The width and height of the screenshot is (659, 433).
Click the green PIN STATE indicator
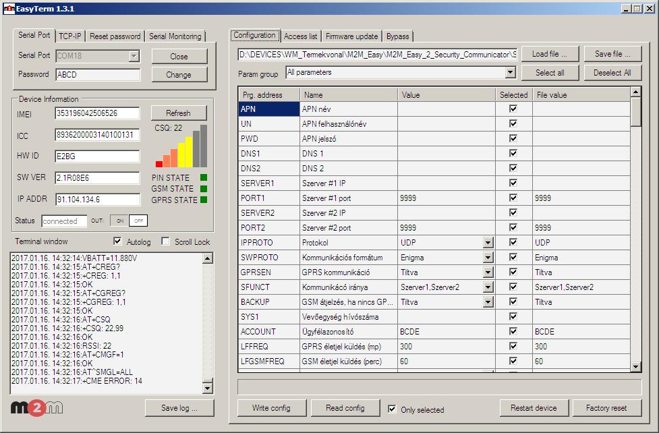(204, 177)
